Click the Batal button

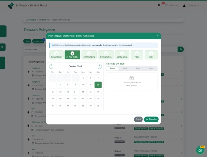click(x=138, y=119)
